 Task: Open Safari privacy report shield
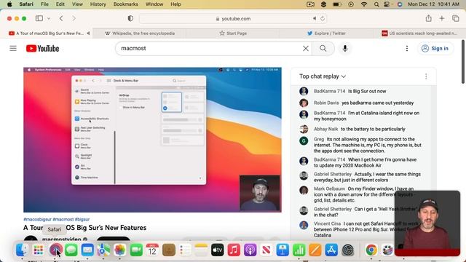tap(130, 18)
